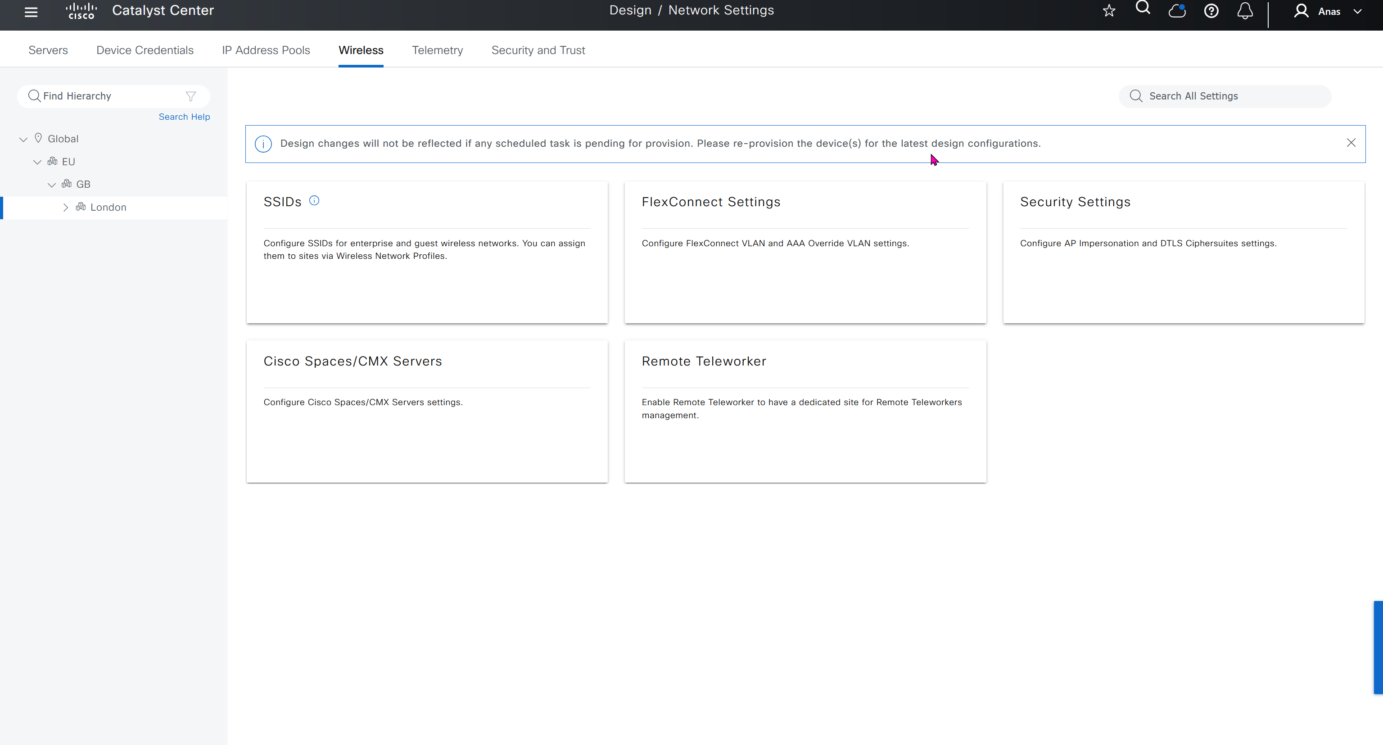The height and width of the screenshot is (745, 1383).
Task: Click the SSIDs info icon
Action: [x=314, y=201]
